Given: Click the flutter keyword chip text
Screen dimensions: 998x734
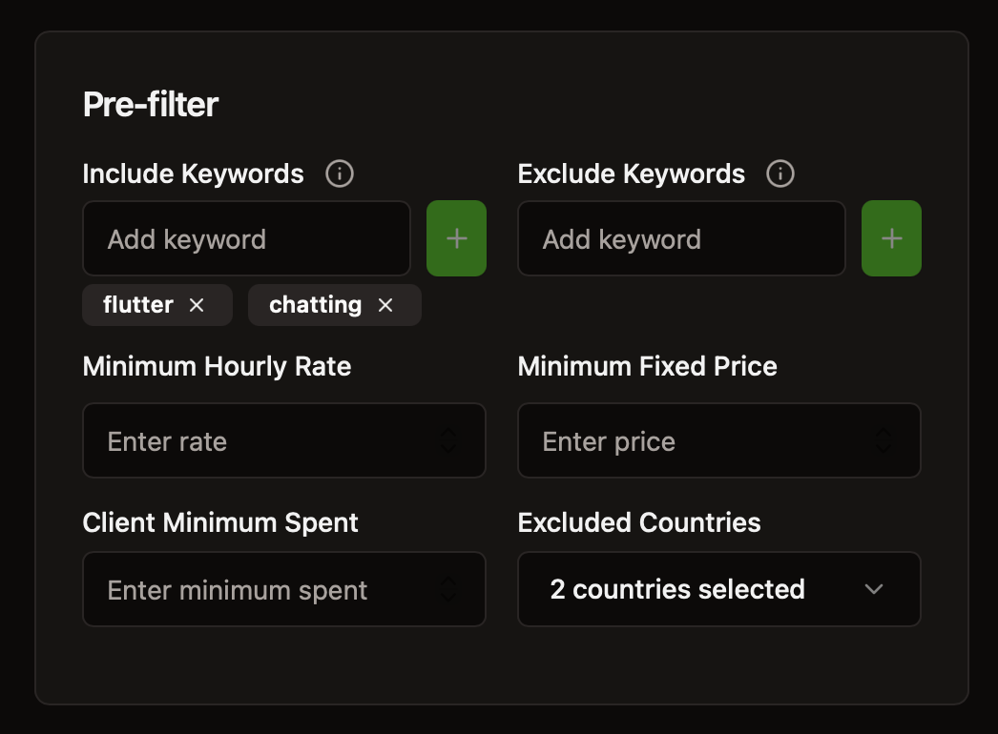Looking at the screenshot, I should pyautogui.click(x=138, y=305).
